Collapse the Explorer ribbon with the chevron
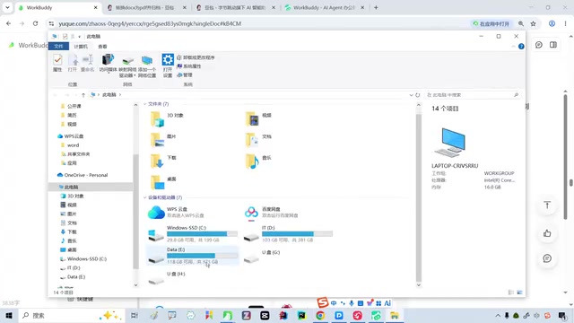Screen dimensions: 574x323 tap(513, 47)
